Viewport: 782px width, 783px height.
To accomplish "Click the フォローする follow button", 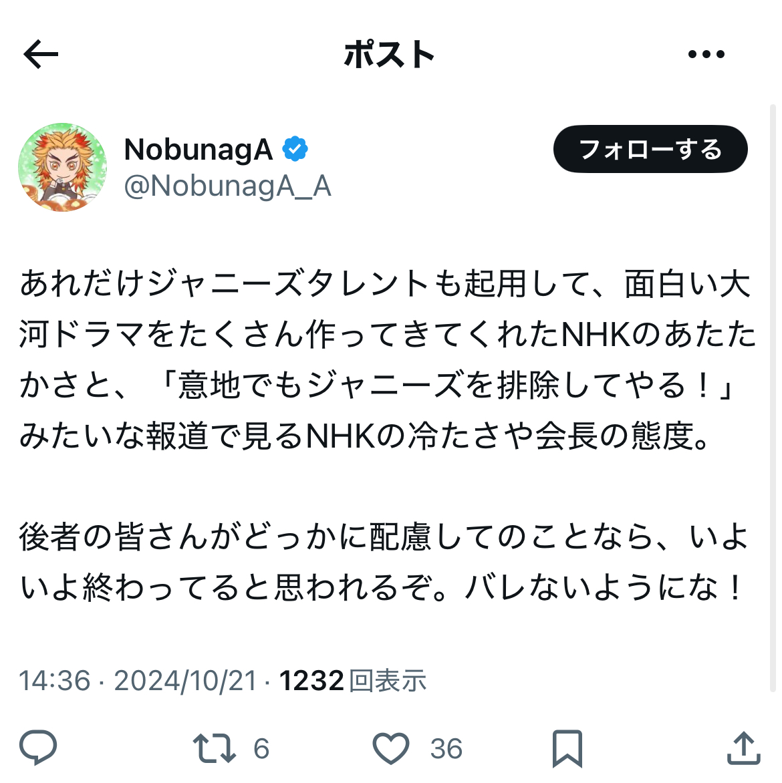I will 650,149.
